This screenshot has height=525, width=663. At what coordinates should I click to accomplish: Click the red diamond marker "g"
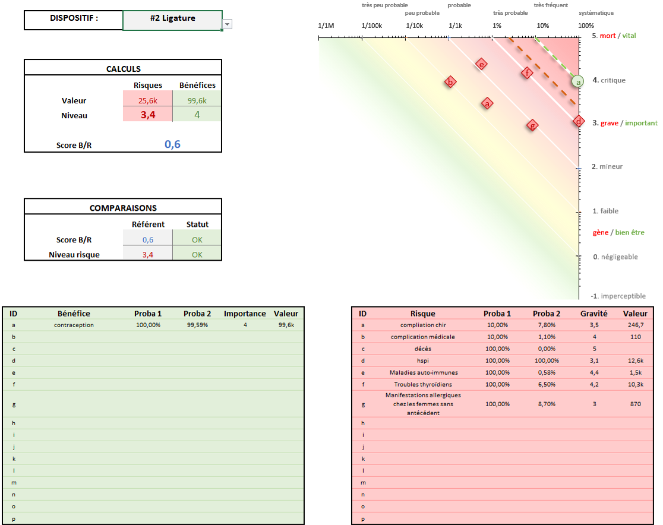coord(532,125)
